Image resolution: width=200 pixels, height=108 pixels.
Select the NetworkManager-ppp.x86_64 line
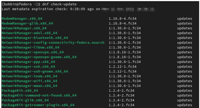pos(28,62)
